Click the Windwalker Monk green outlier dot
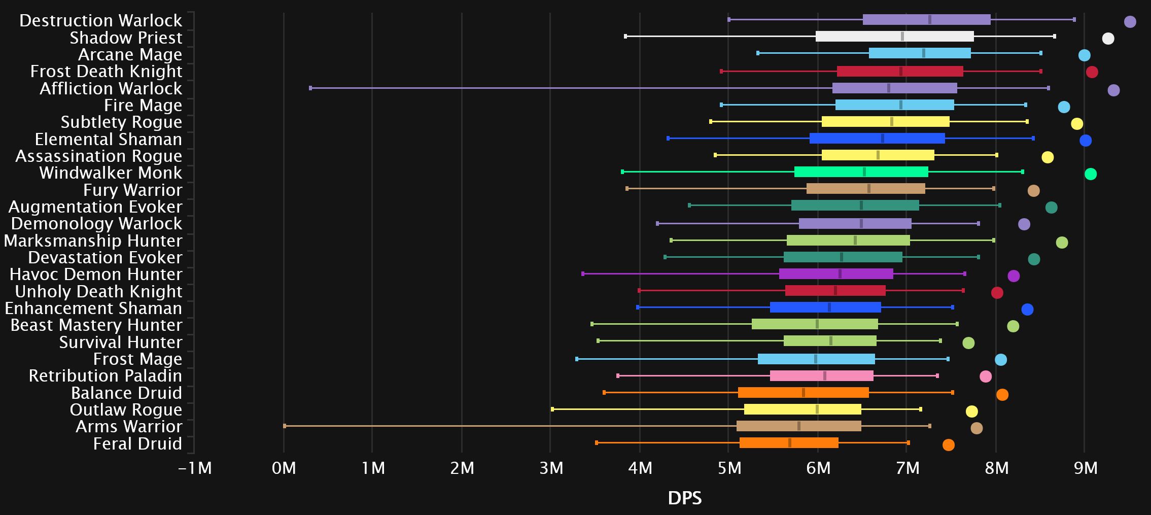This screenshot has width=1151, height=515. (x=1090, y=174)
